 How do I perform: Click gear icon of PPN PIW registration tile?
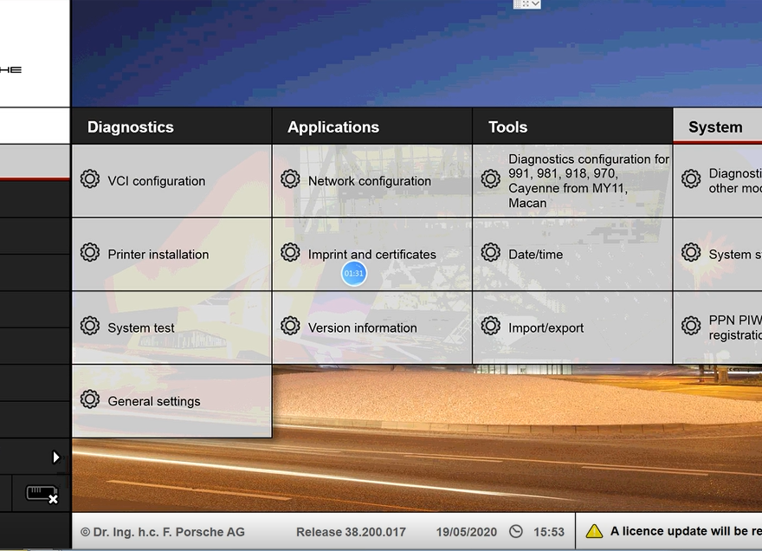click(x=691, y=326)
